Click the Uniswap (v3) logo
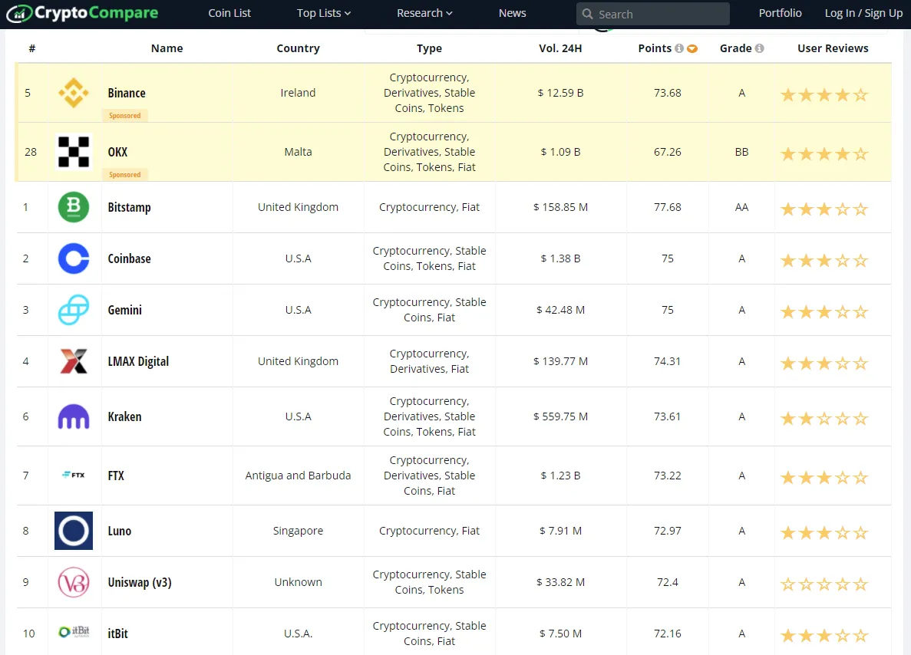The image size is (911, 655). pyautogui.click(x=74, y=582)
